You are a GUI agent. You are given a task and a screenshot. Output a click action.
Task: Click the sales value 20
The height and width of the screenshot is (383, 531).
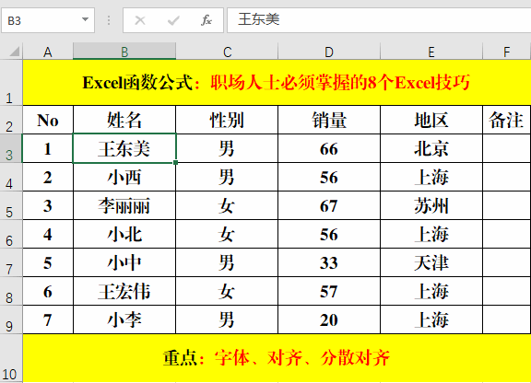(x=329, y=319)
